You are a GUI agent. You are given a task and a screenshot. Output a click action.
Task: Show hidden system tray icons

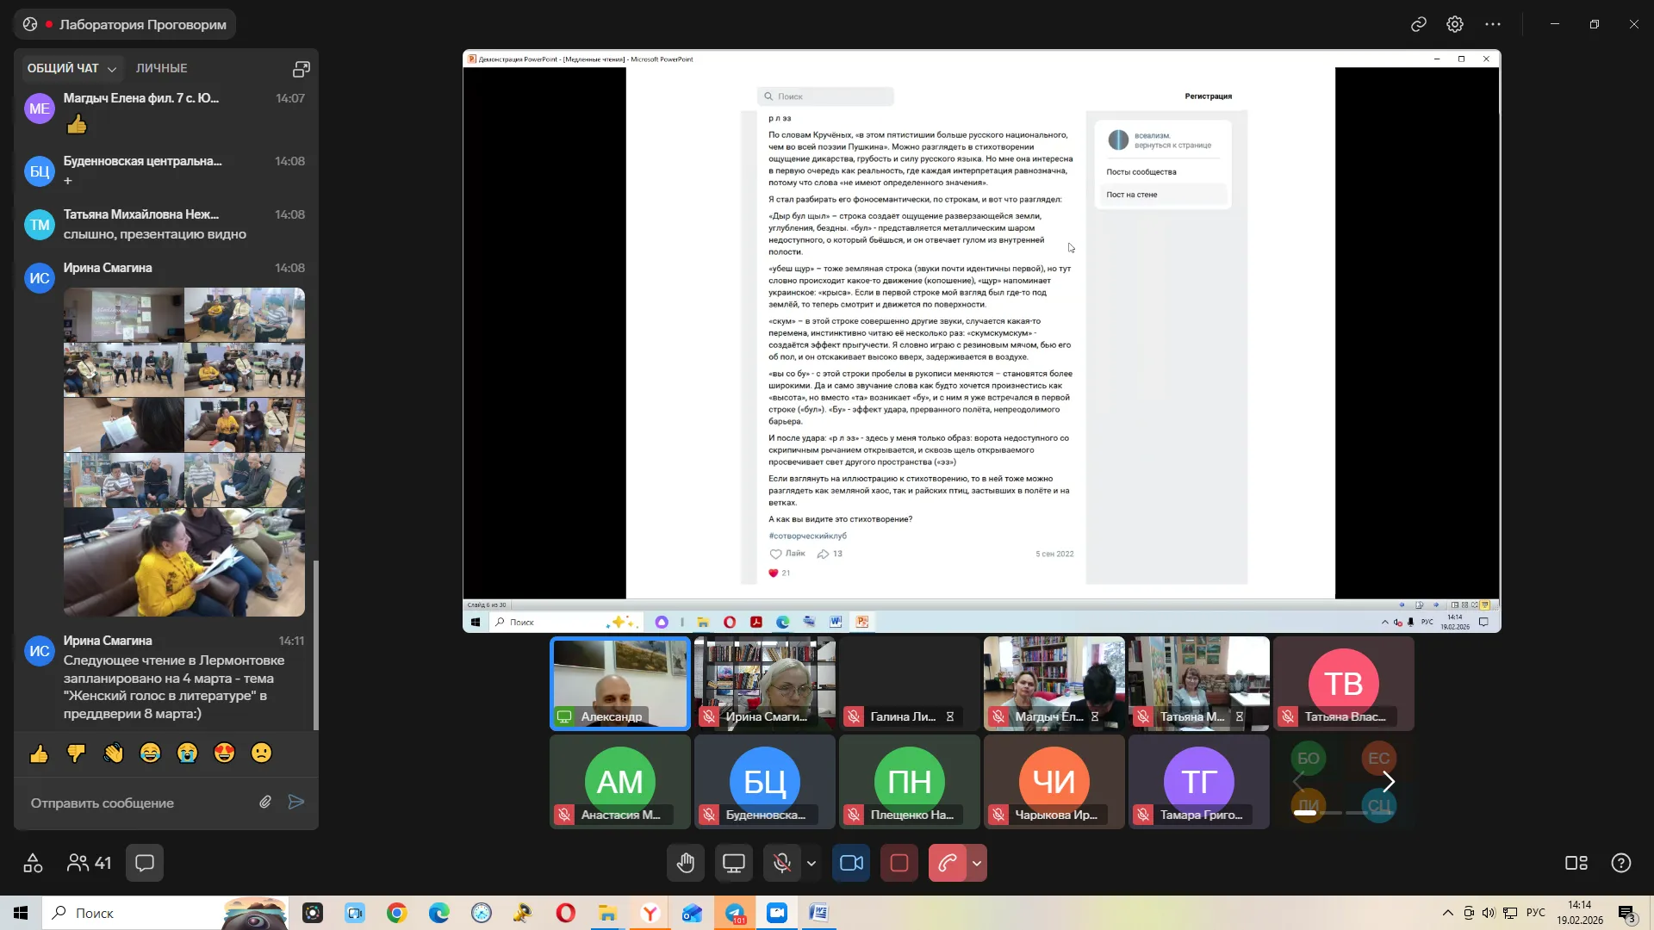tap(1447, 913)
